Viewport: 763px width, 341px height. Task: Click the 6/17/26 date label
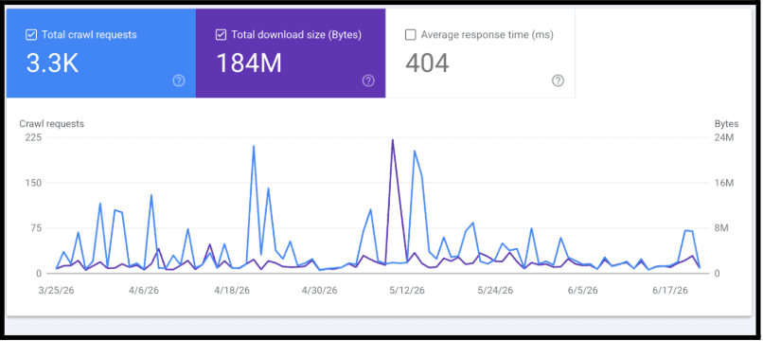click(670, 291)
